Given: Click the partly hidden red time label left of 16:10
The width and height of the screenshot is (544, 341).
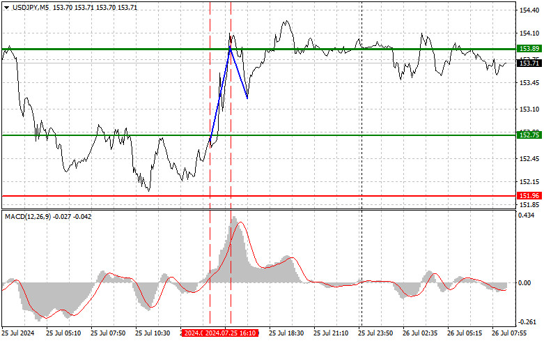Looking at the screenshot, I should [193, 333].
